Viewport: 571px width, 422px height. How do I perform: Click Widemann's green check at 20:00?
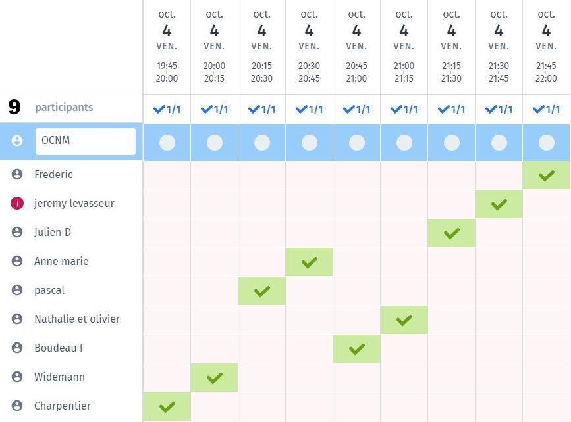(215, 378)
